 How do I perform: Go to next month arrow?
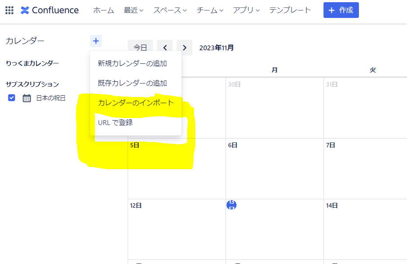click(x=184, y=48)
